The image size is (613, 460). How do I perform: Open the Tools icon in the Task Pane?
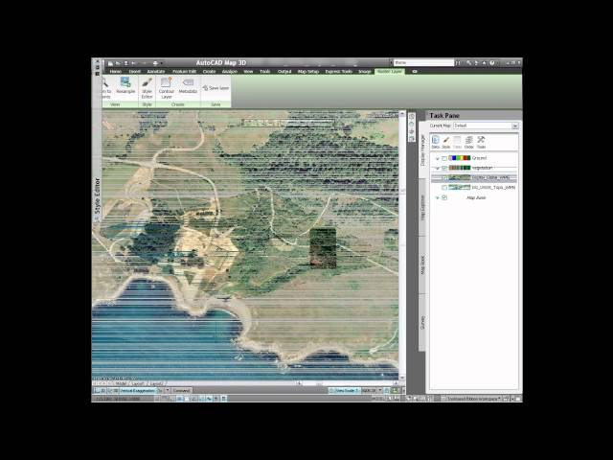[x=481, y=142]
